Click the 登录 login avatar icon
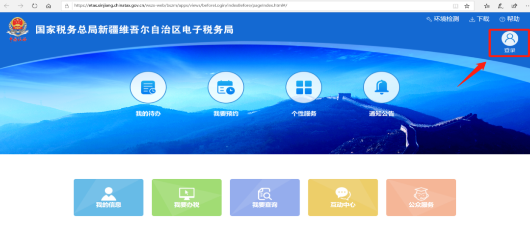This screenshot has height=239, width=530. [x=509, y=38]
